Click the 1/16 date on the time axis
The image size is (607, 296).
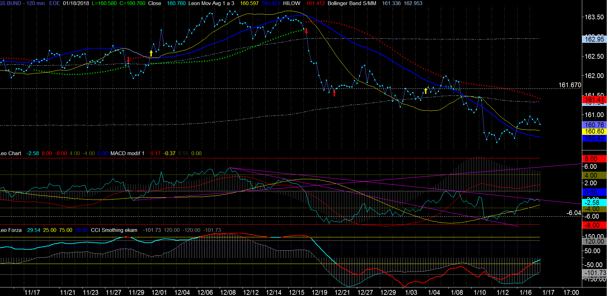click(x=525, y=293)
